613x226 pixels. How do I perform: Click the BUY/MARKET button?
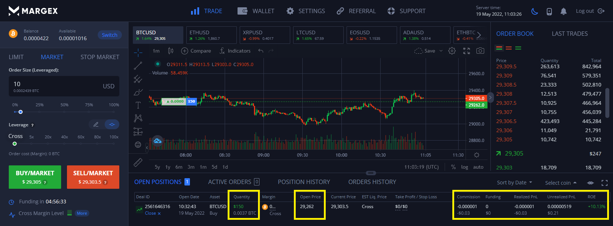point(35,177)
